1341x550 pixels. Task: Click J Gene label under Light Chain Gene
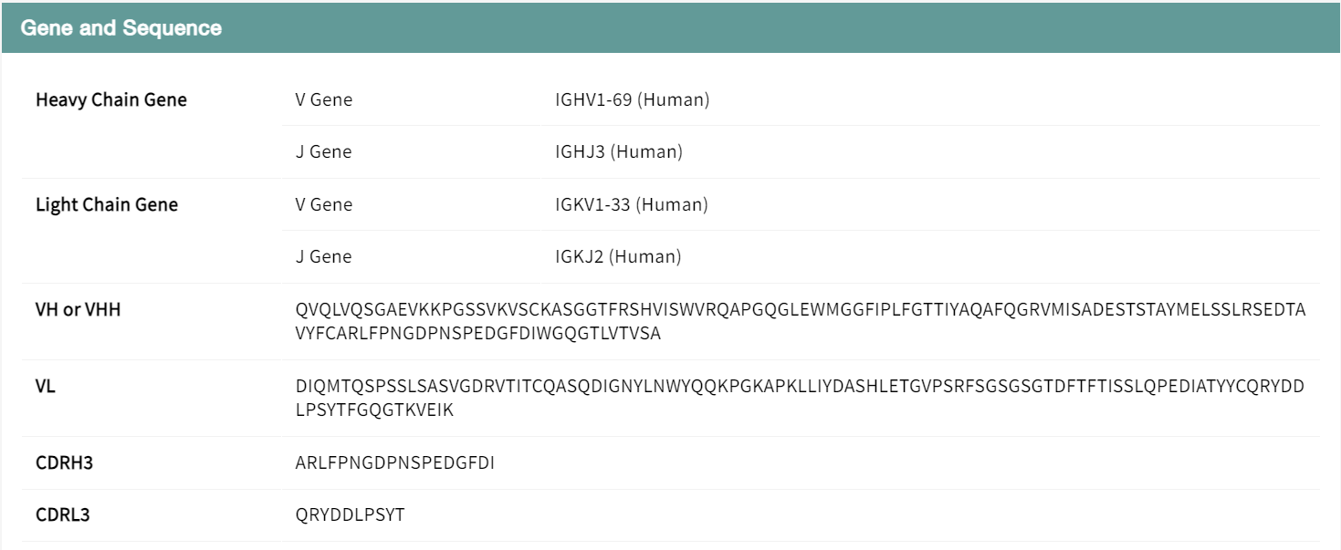click(x=323, y=257)
